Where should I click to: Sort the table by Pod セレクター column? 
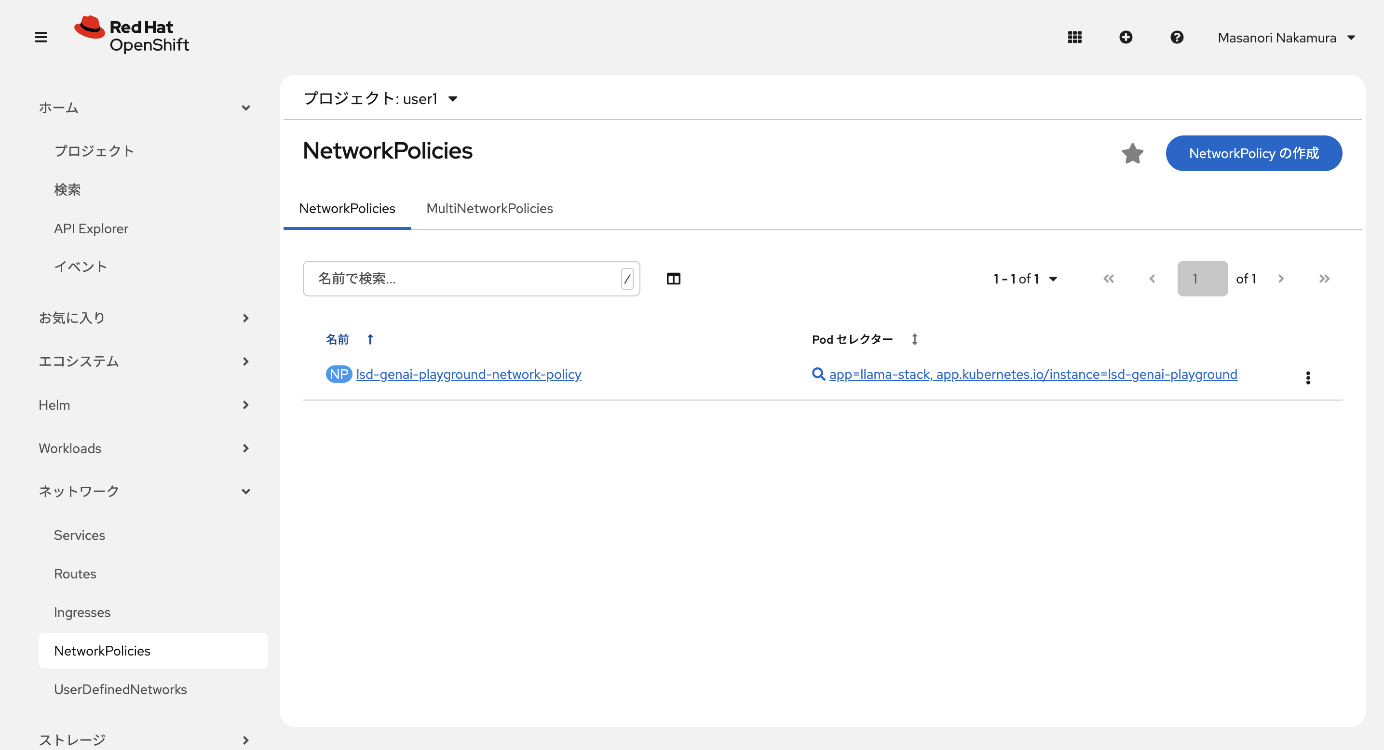(x=852, y=339)
